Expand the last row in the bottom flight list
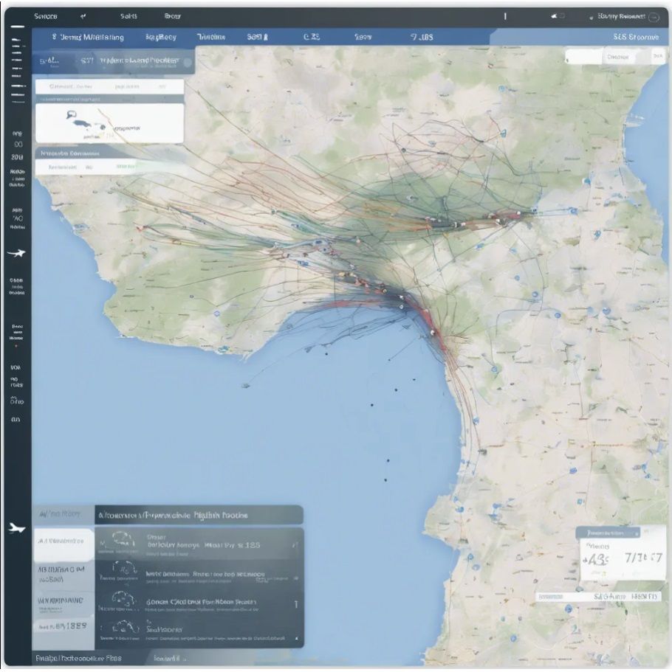 click(295, 637)
